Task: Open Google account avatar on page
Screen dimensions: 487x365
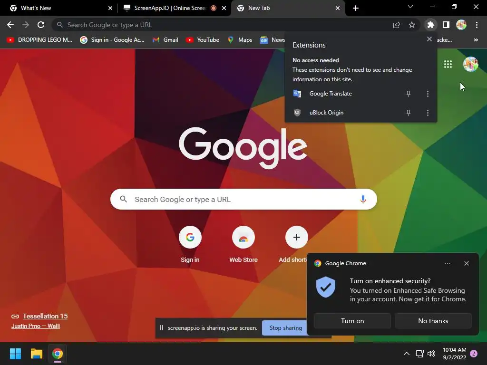Action: coord(470,64)
